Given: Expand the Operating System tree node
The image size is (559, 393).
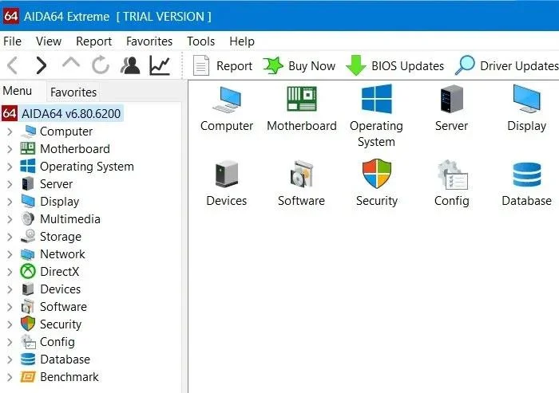Looking at the screenshot, I should pos(10,167).
